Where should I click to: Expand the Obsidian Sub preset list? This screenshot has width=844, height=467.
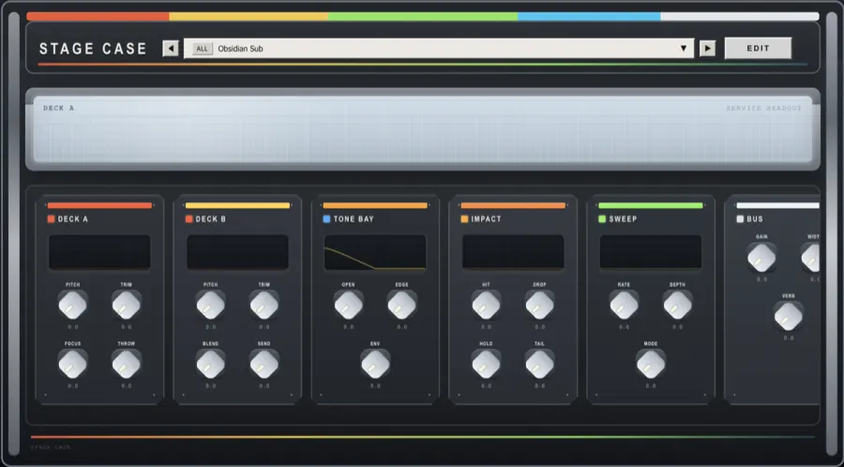[441, 49]
